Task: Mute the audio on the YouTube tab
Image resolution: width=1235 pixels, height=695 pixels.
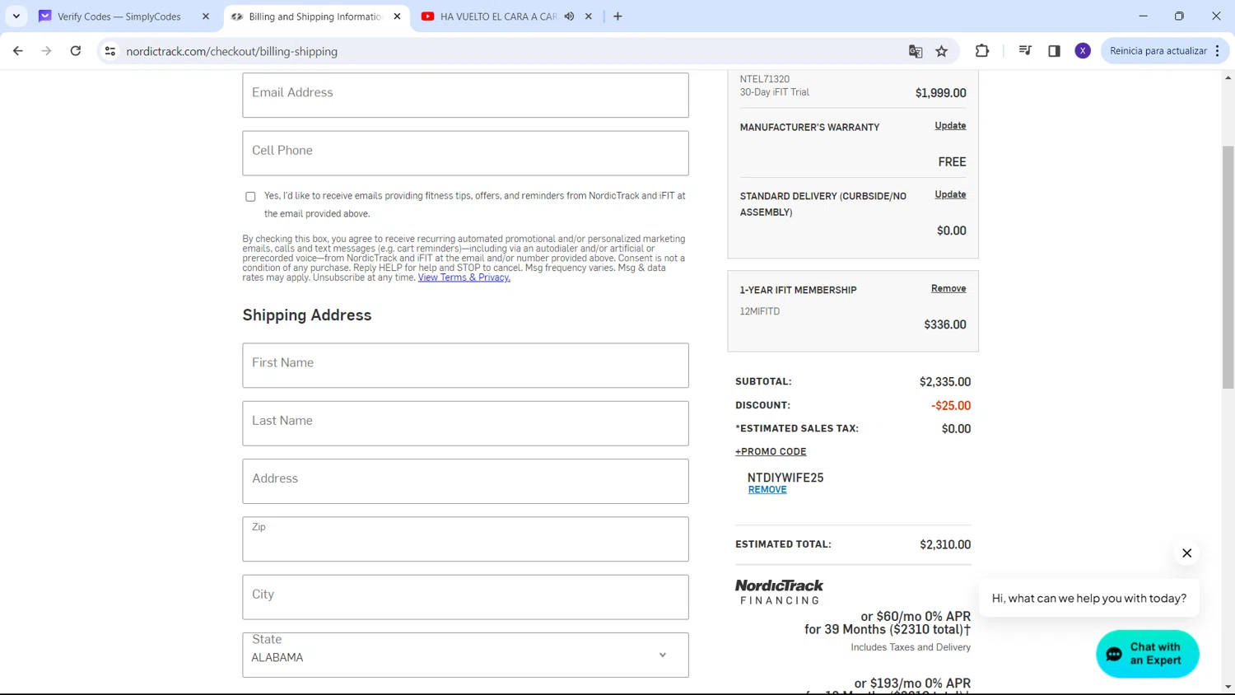Action: 569,16
